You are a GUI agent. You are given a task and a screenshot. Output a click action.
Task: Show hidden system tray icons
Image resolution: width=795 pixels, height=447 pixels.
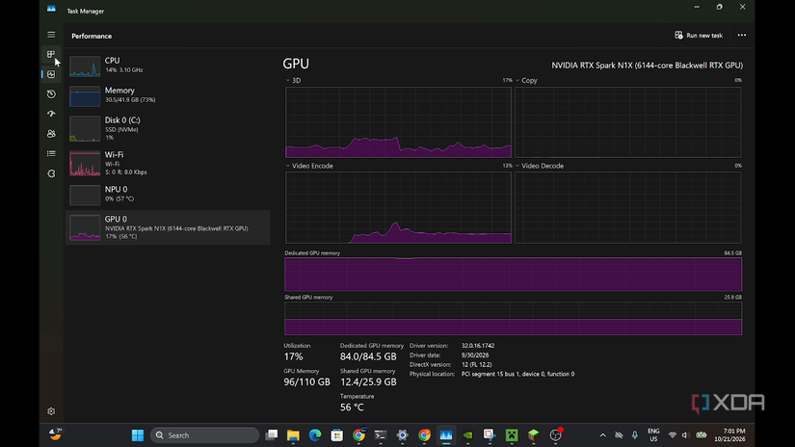click(x=603, y=435)
